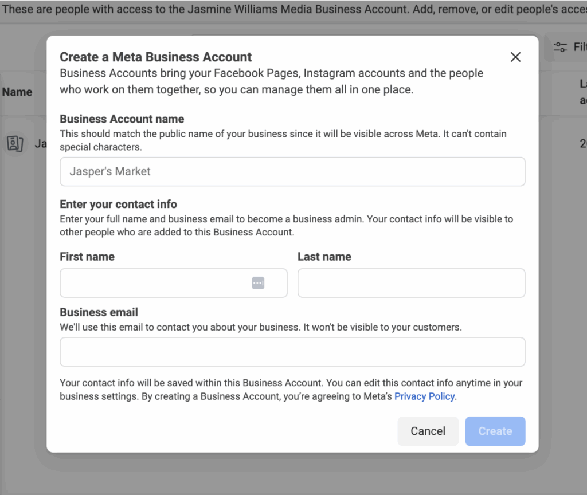Click the Enter your contact info heading
The image size is (587, 495).
[x=118, y=205]
